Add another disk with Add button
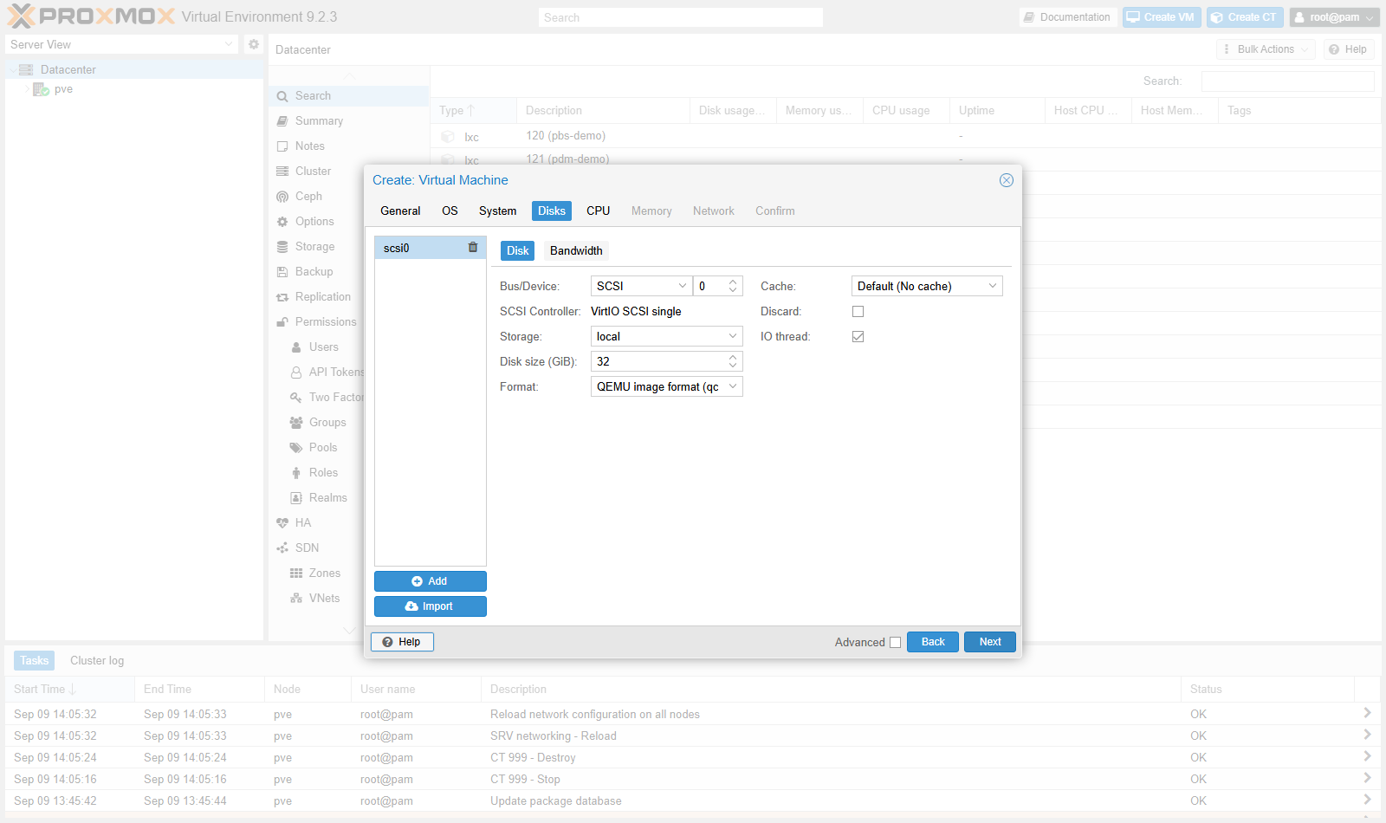Viewport: 1386px width, 823px height. (431, 581)
